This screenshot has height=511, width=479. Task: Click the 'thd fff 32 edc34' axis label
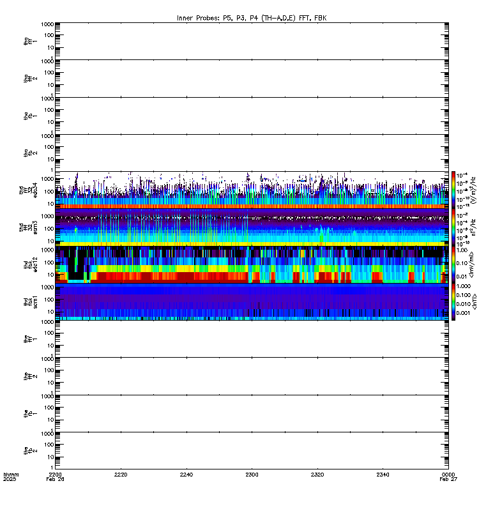28,190
